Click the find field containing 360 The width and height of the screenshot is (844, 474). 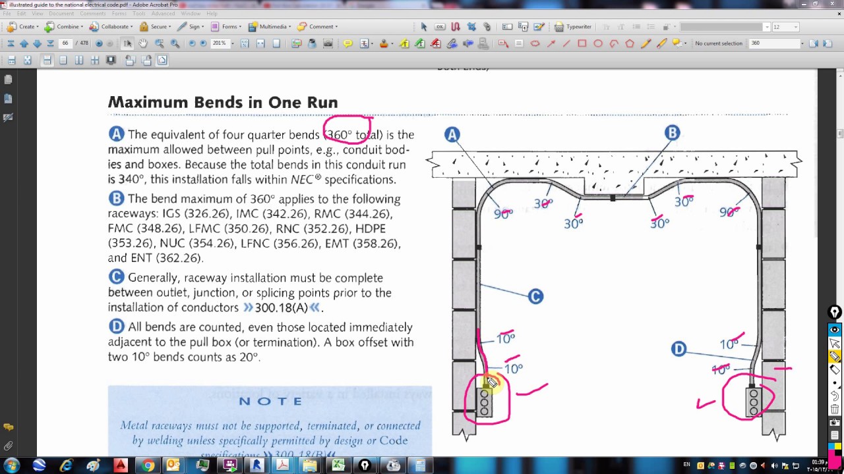click(775, 43)
